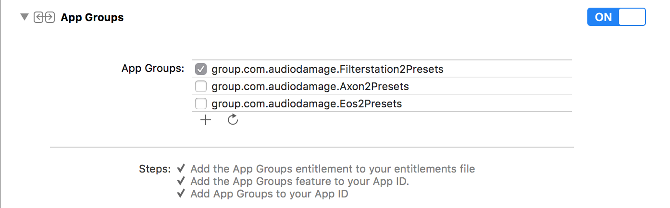Select the group.com.audiodamage.Axon2Presets row text
The image size is (670, 208).
coord(310,87)
